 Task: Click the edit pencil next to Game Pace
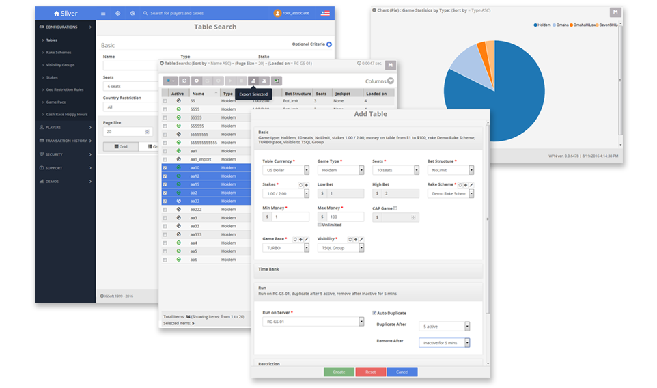pyautogui.click(x=306, y=239)
